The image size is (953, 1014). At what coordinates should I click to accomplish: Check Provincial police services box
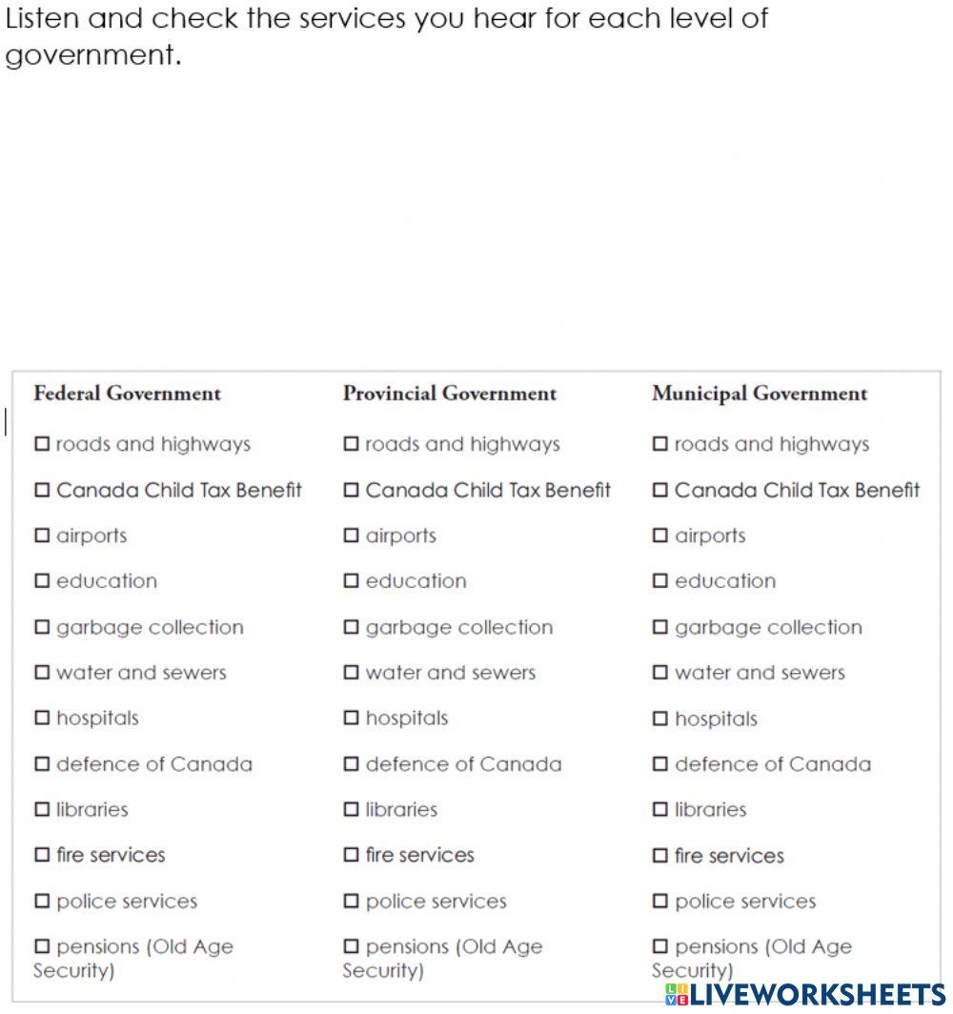352,902
